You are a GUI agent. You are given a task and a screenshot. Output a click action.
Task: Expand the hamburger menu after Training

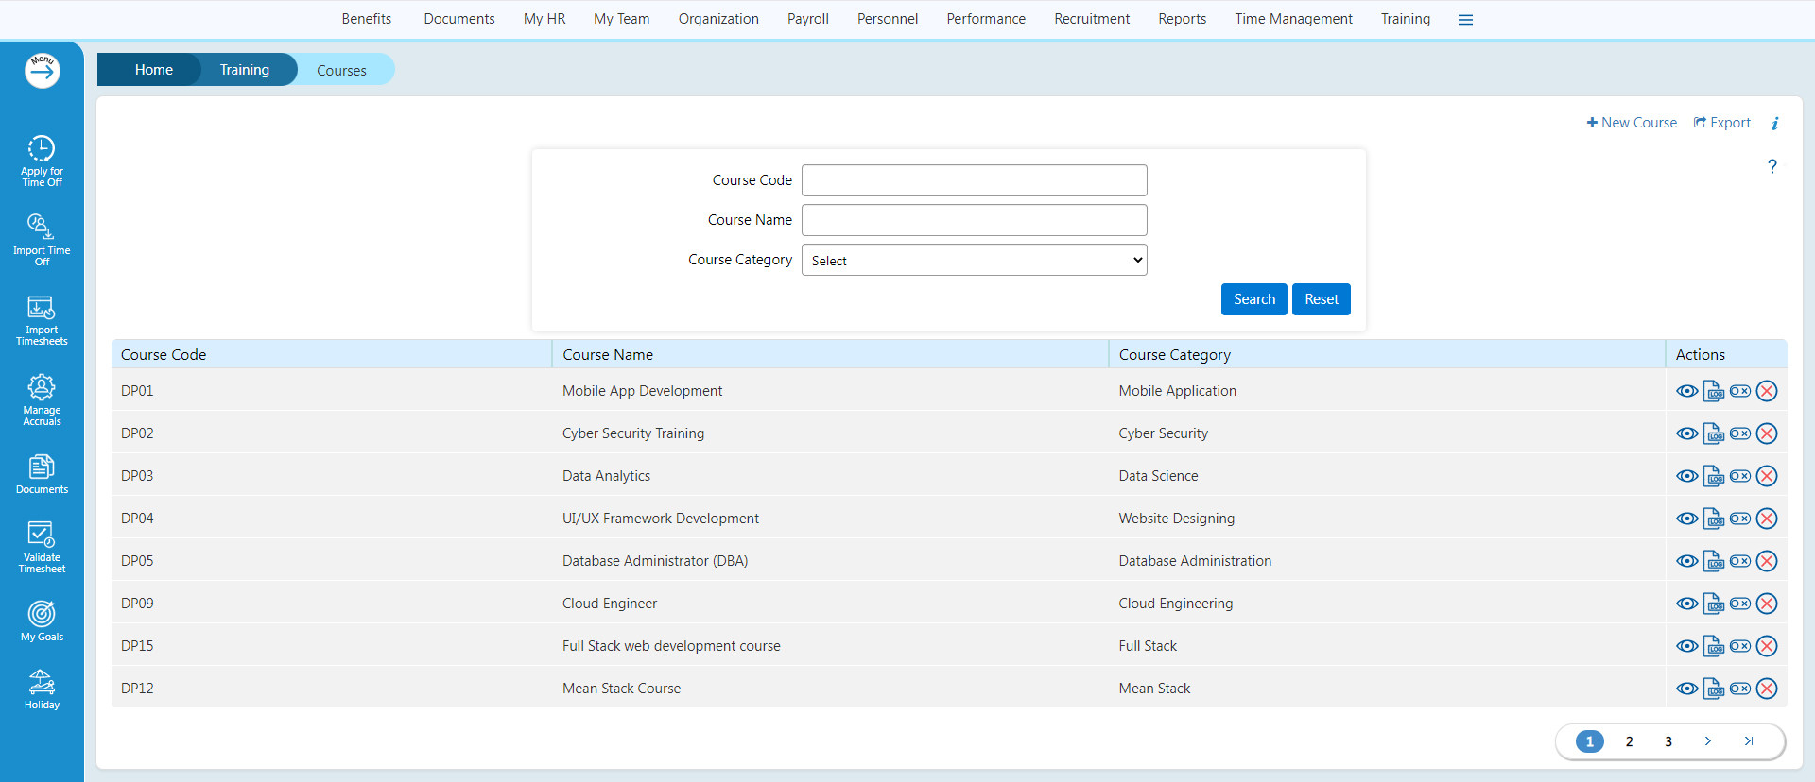(1465, 20)
